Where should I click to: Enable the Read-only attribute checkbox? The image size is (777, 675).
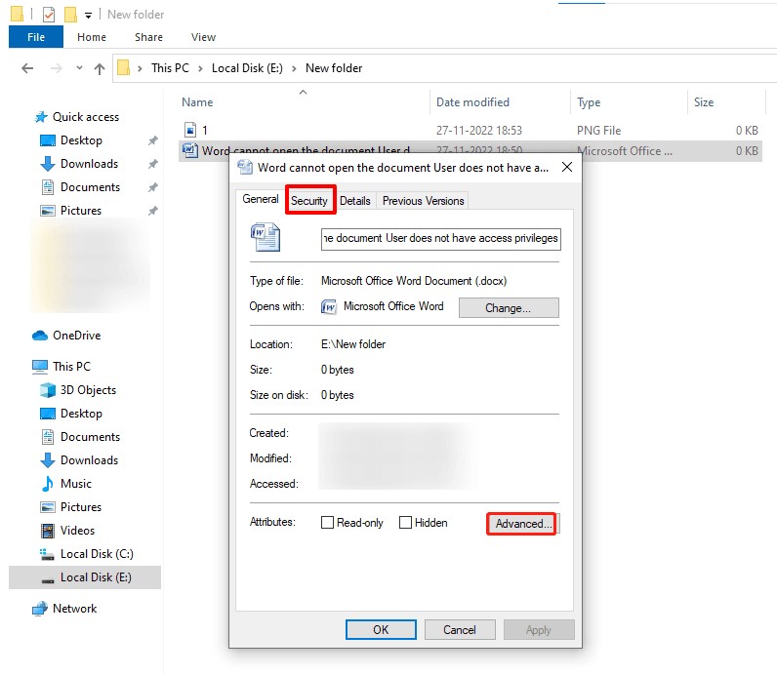(327, 523)
